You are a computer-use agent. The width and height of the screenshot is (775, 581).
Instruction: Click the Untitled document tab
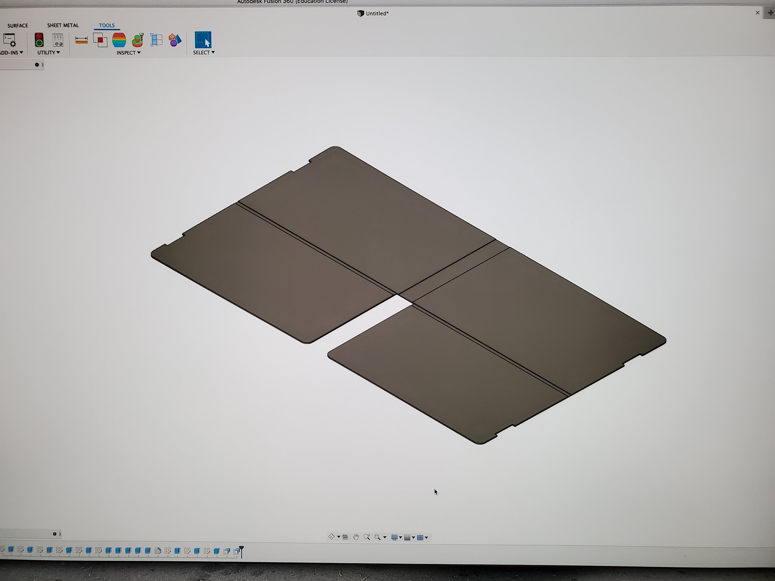(x=373, y=13)
